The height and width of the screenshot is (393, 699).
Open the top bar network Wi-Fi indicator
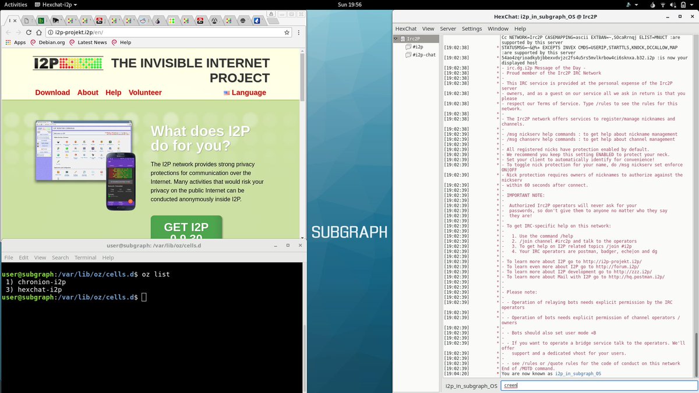pyautogui.click(x=663, y=5)
